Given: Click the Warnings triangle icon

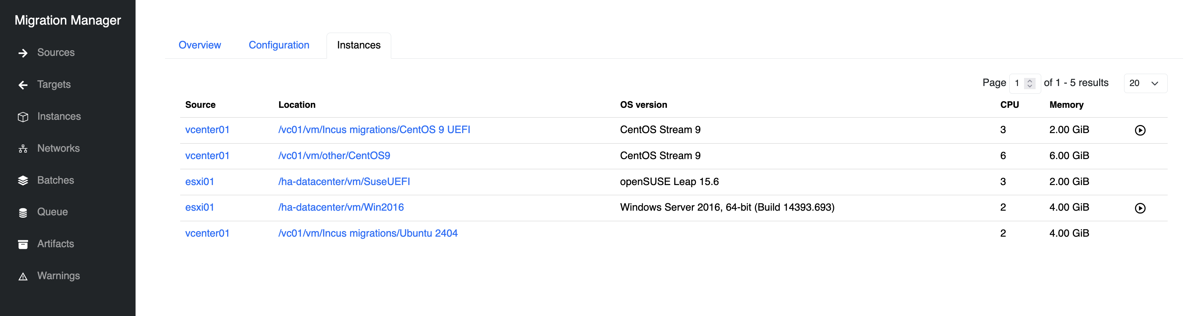Looking at the screenshot, I should tap(23, 276).
